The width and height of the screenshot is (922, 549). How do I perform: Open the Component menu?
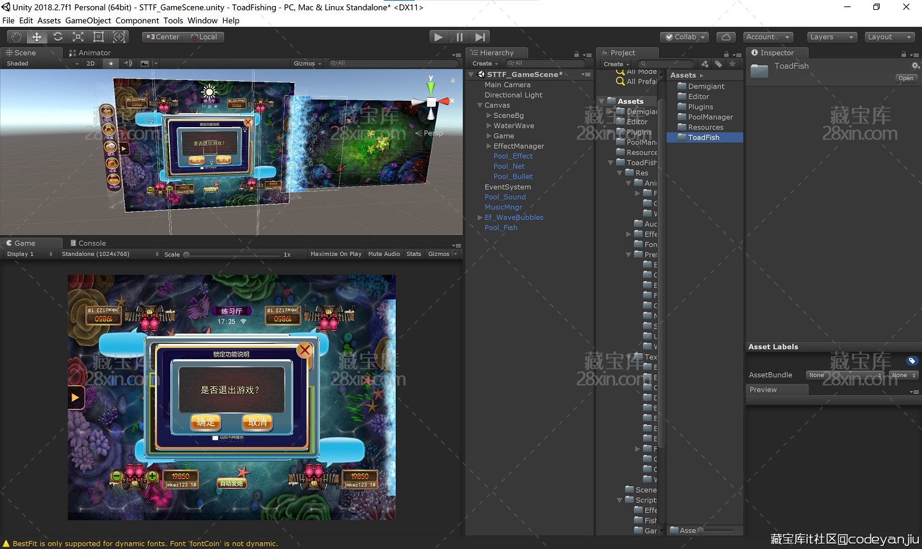tap(137, 20)
